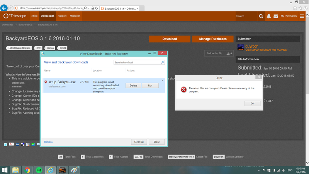Open File Explorer from the taskbar

coord(15,170)
